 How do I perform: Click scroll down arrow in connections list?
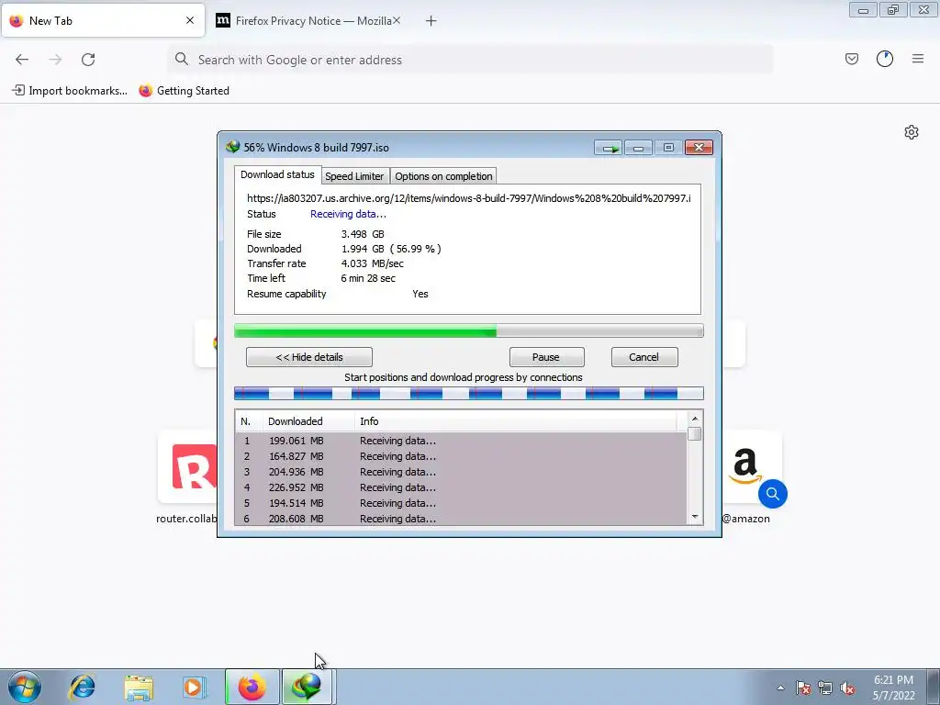(x=694, y=517)
